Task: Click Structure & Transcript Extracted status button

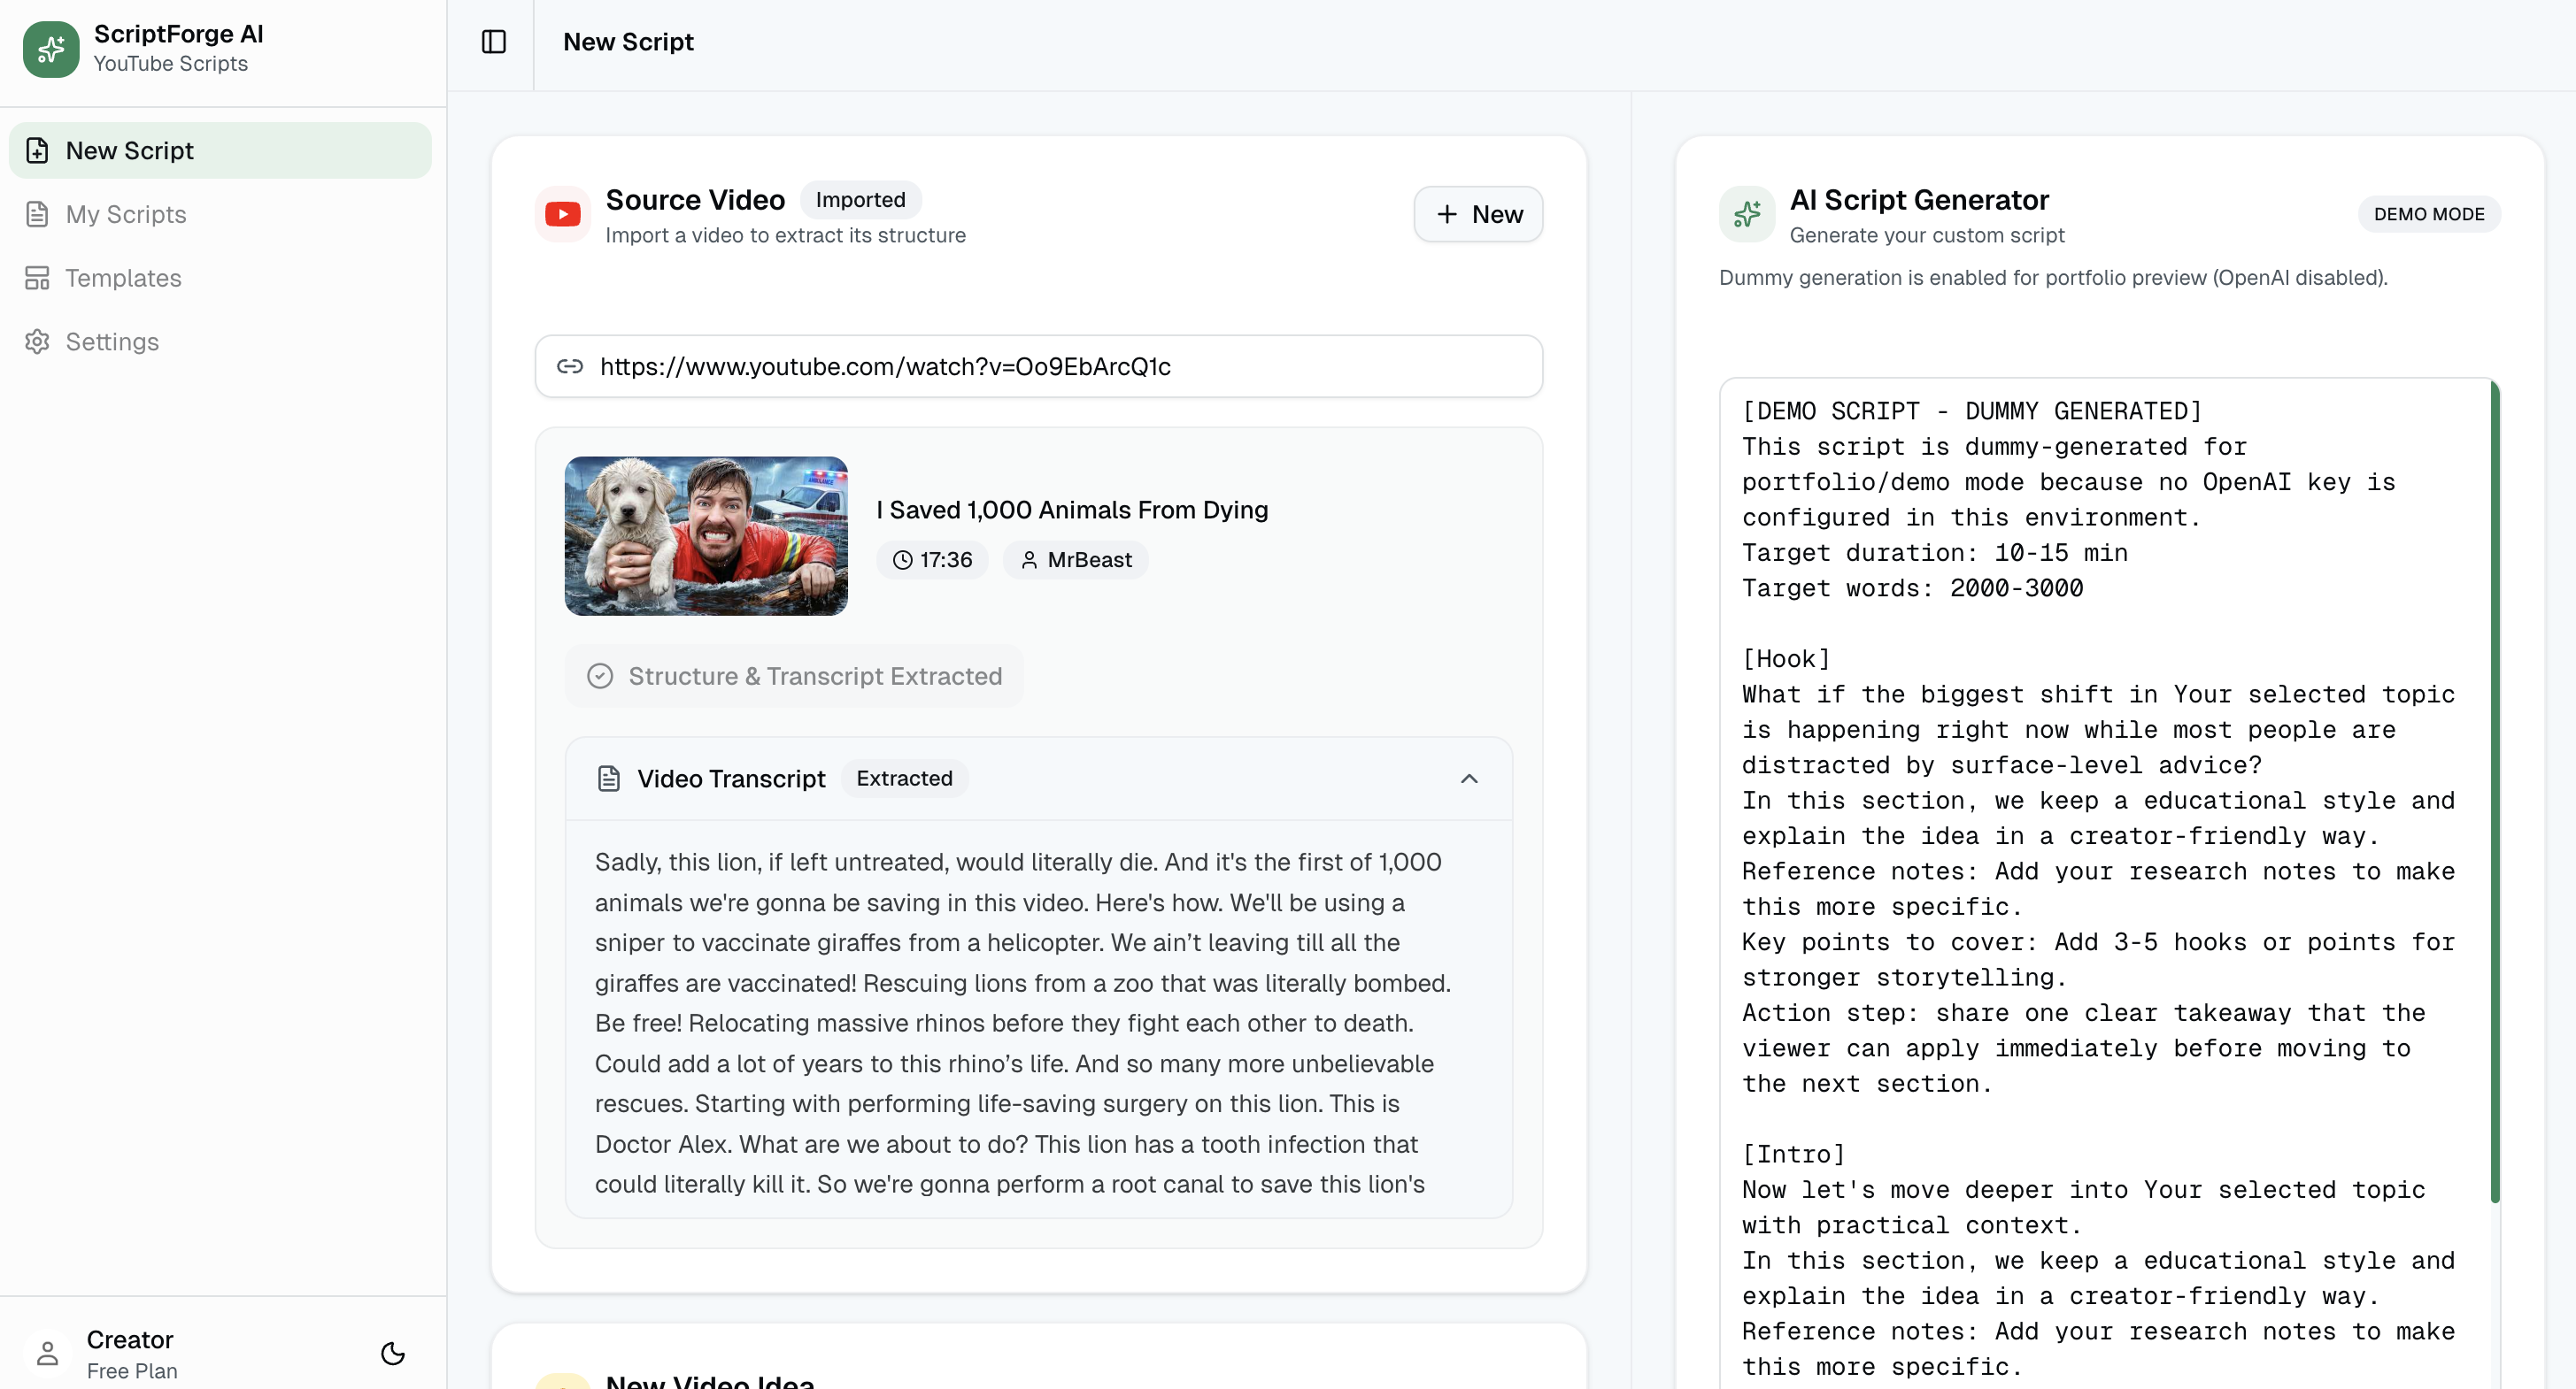Action: [x=794, y=677]
